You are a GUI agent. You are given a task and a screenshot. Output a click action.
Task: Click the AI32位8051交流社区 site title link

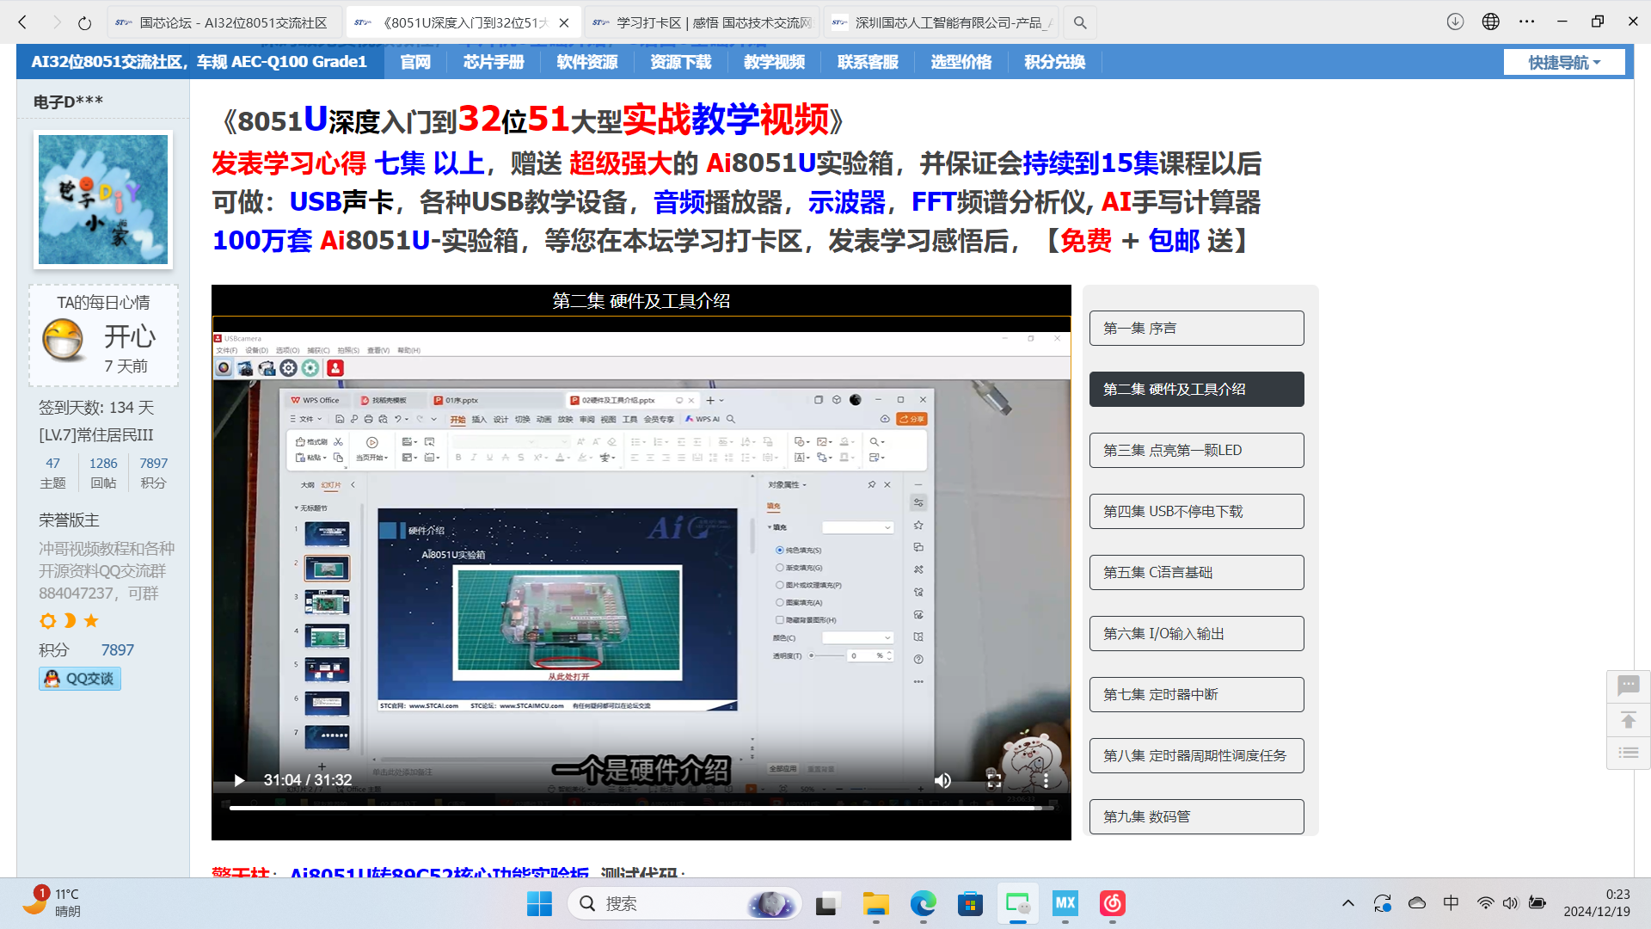[199, 62]
